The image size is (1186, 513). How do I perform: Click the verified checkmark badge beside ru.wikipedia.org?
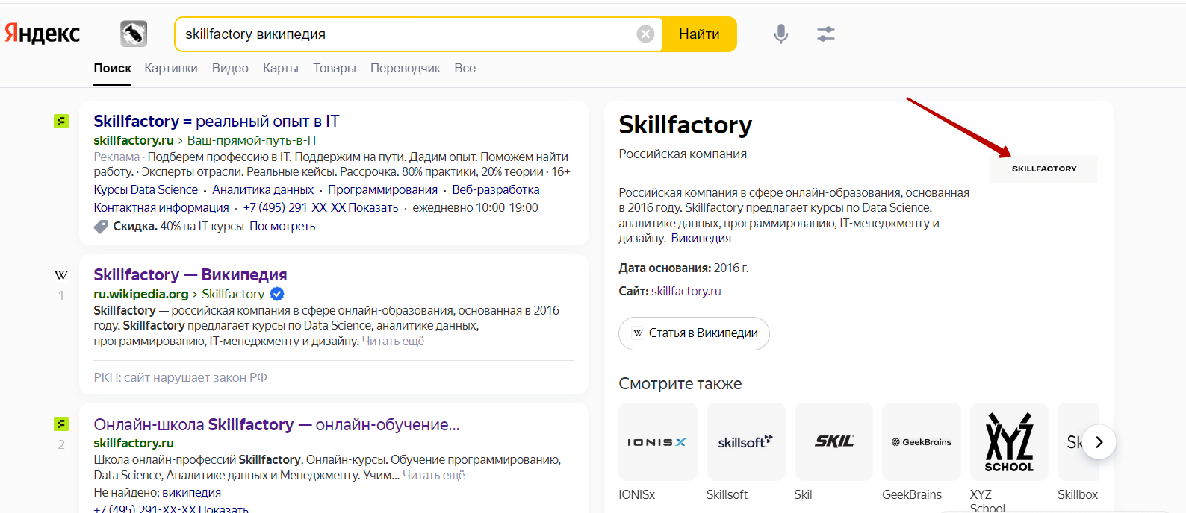[277, 294]
